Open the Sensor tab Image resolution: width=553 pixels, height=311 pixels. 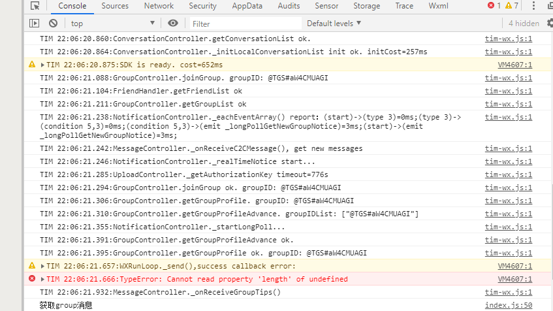(326, 6)
